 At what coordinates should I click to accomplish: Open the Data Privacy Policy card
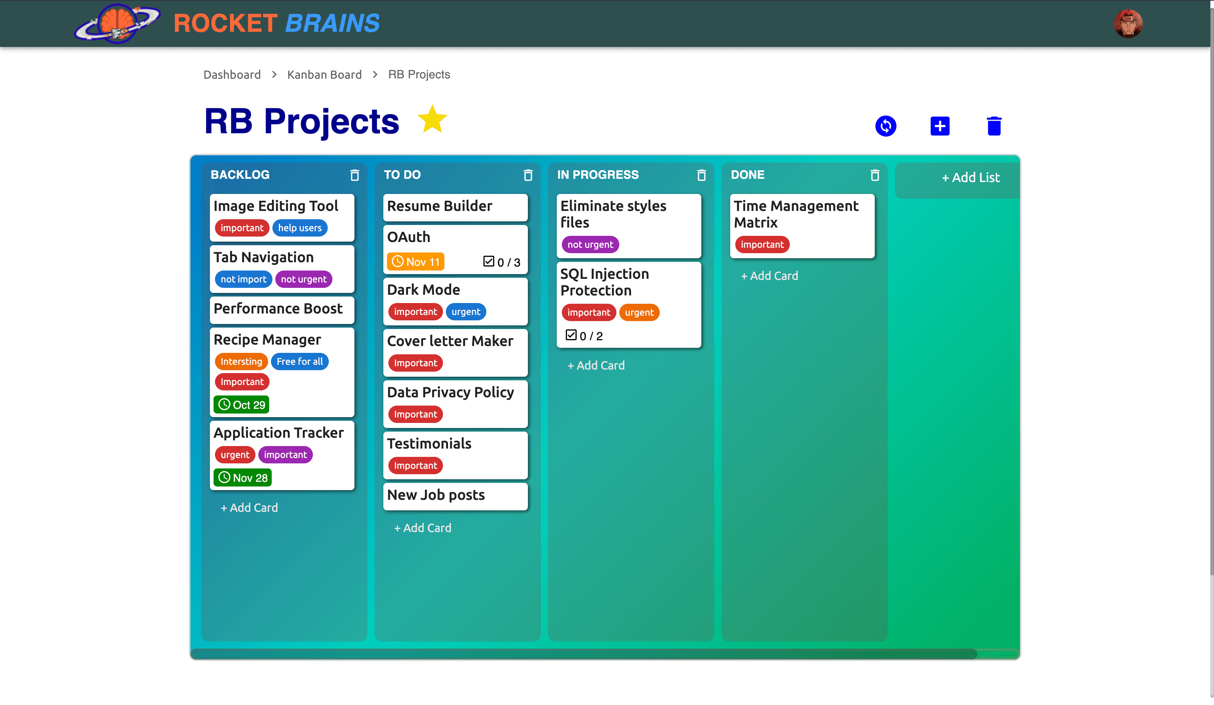pyautogui.click(x=455, y=403)
